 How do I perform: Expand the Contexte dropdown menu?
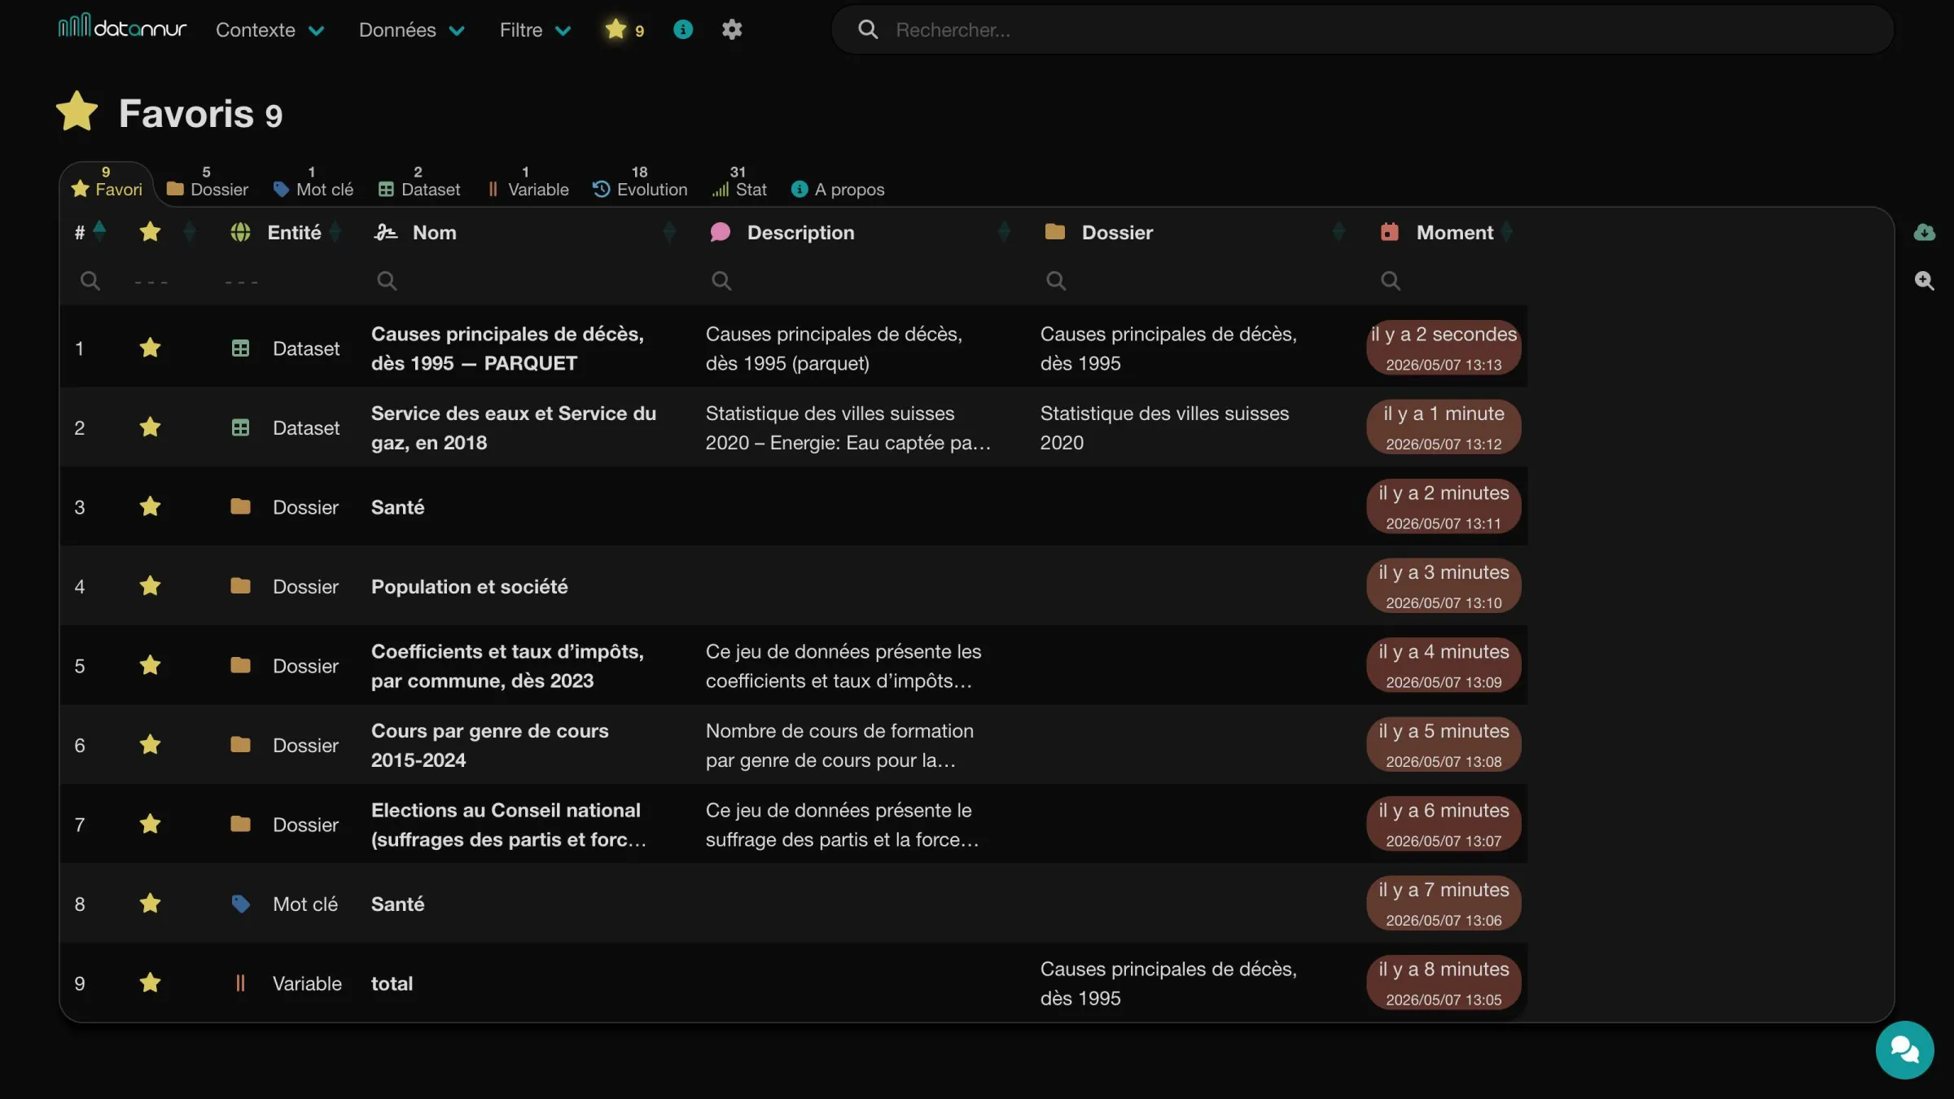point(269,30)
